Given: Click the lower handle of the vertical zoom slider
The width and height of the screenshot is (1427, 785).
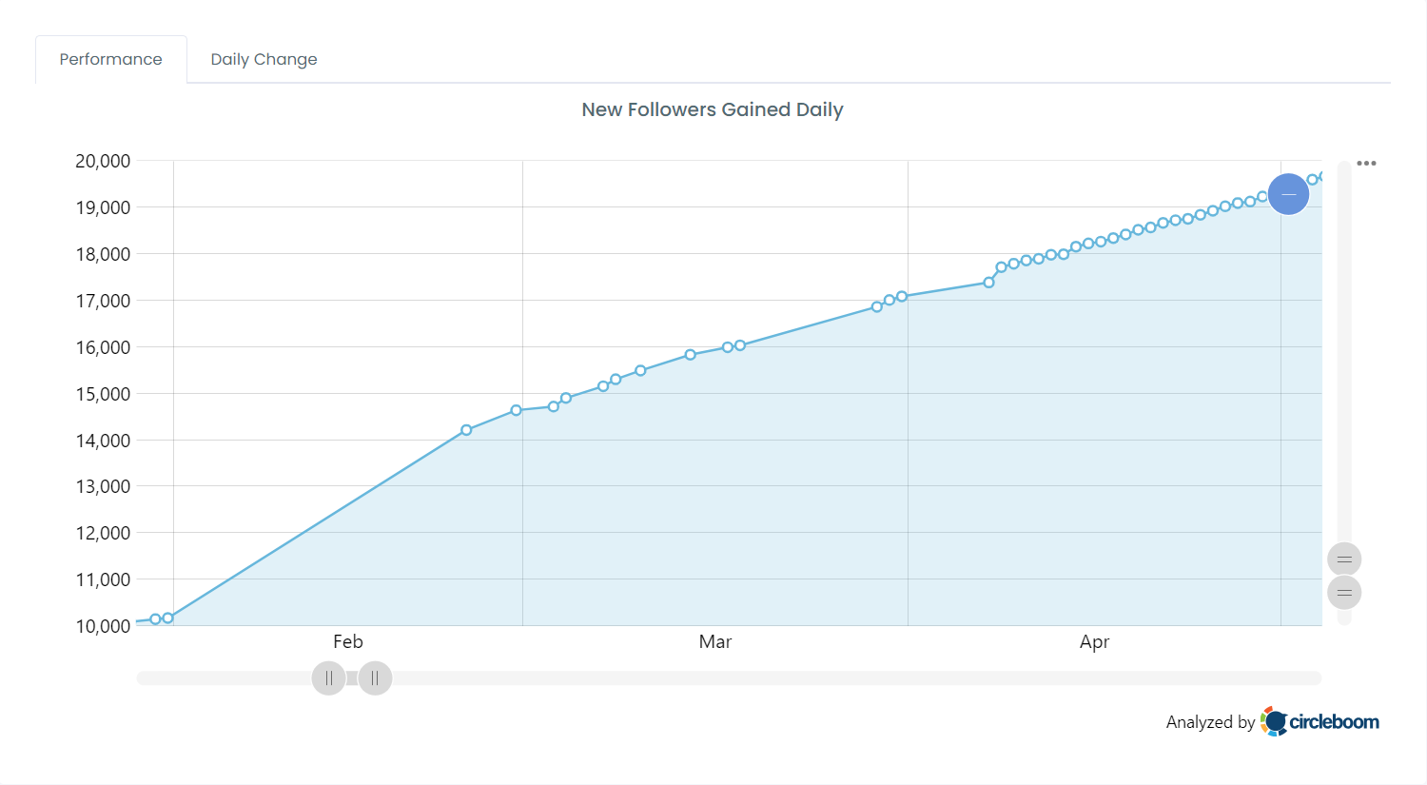Looking at the screenshot, I should pyautogui.click(x=1343, y=592).
